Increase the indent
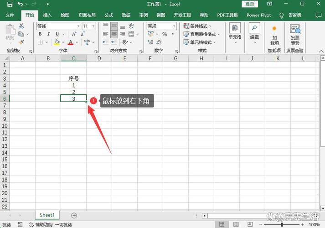The height and width of the screenshot is (228, 325). [x=114, y=42]
